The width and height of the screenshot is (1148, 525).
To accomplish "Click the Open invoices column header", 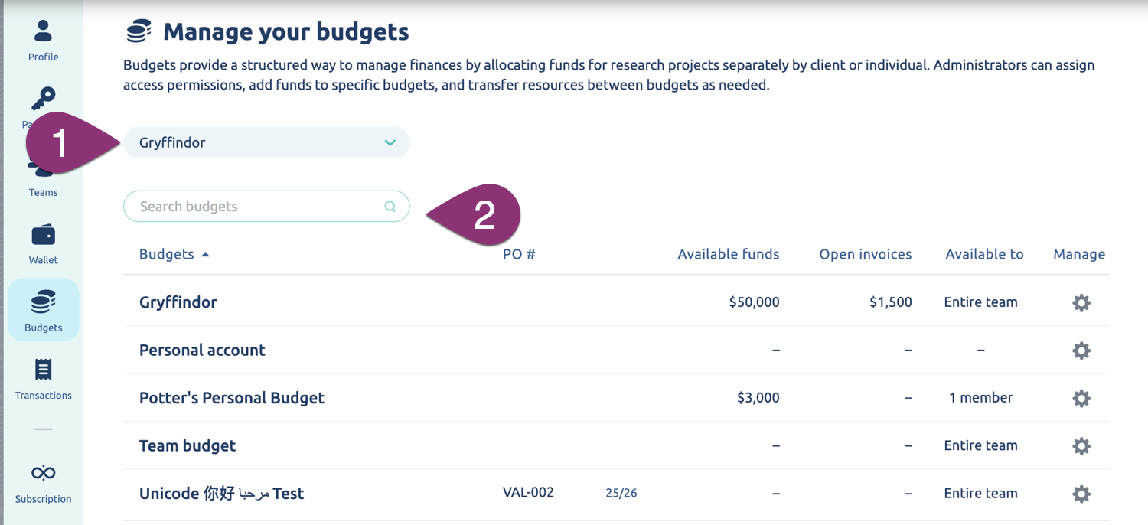I will pos(865,255).
